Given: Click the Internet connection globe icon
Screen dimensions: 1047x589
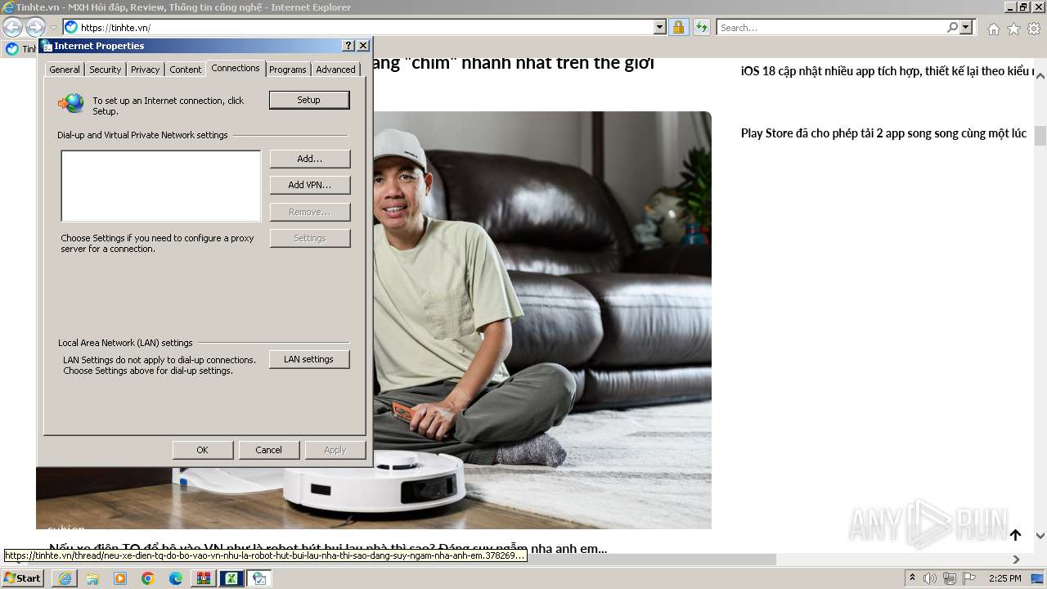Looking at the screenshot, I should 71,103.
